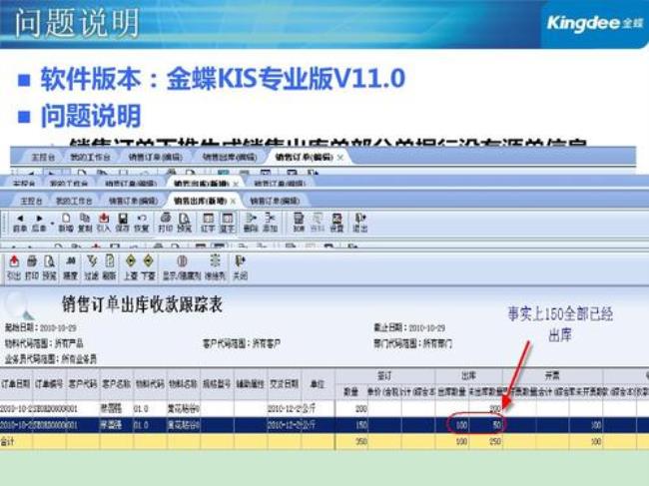Click the 复制 copy icon
This screenshot has width=649, height=486.
[x=85, y=223]
